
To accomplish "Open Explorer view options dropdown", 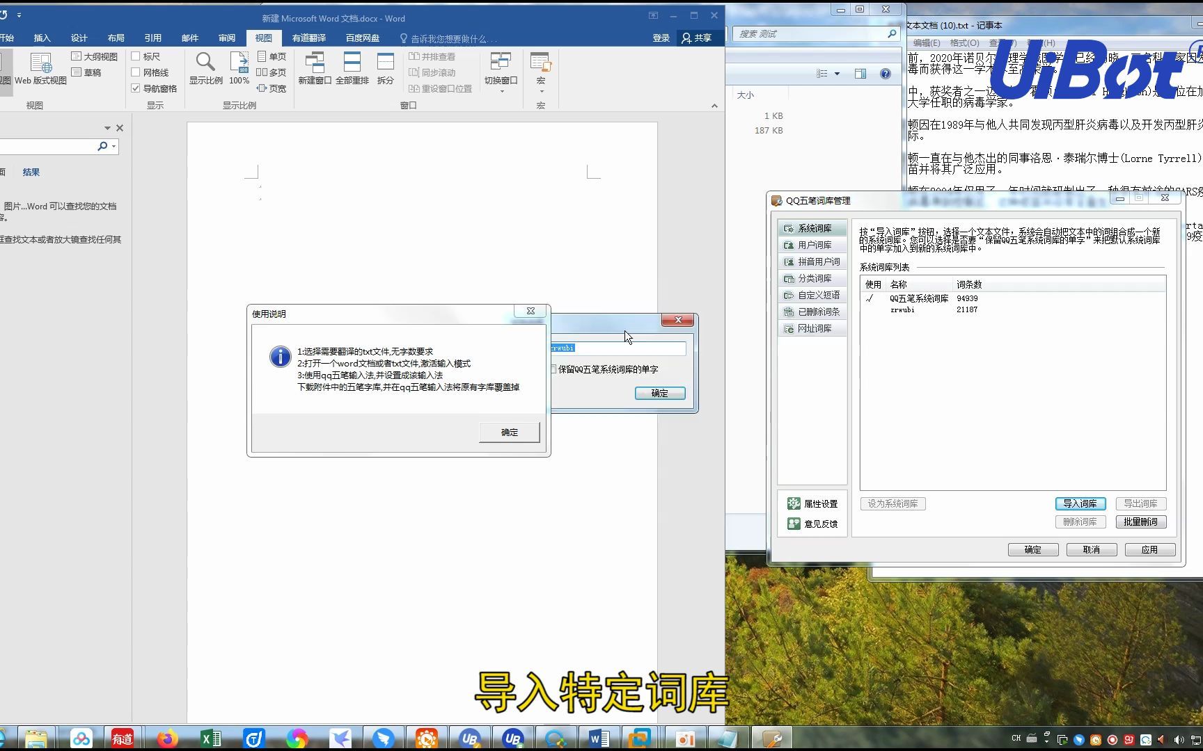I will [837, 74].
